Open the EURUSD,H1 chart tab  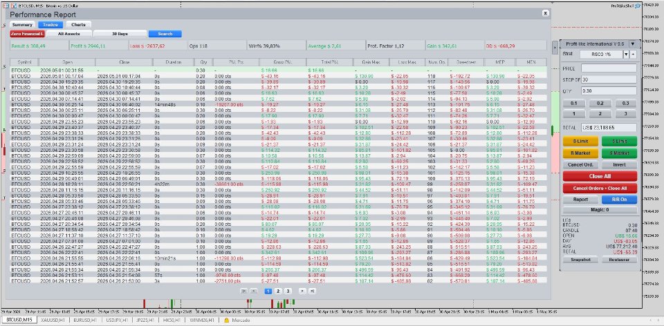[86, 320]
